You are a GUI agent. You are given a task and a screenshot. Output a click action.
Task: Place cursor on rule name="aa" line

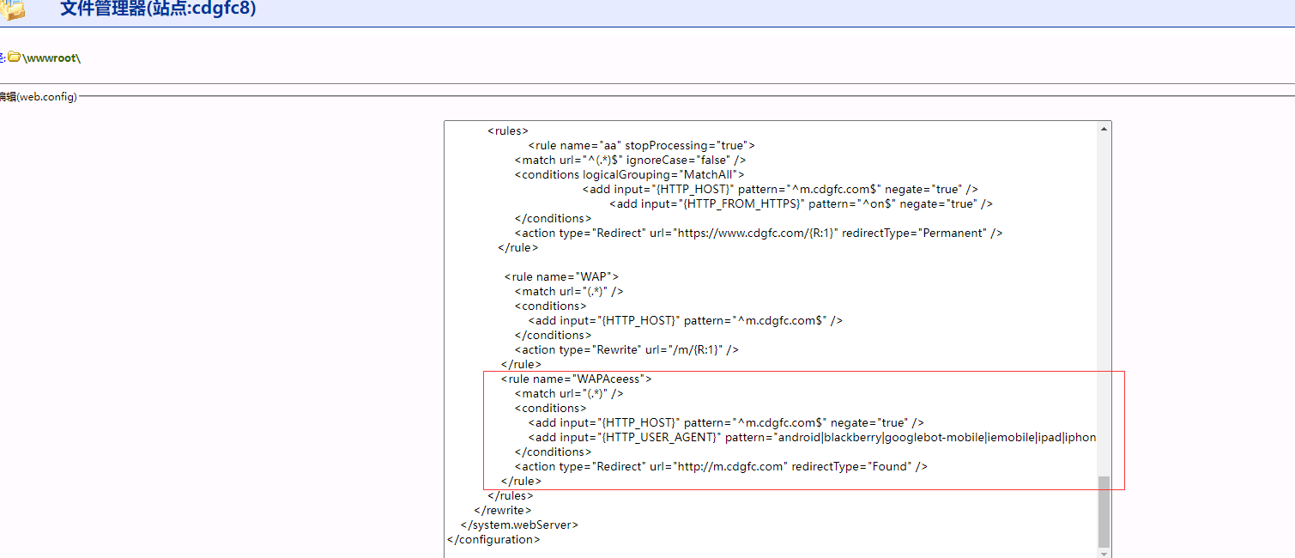pyautogui.click(x=641, y=145)
